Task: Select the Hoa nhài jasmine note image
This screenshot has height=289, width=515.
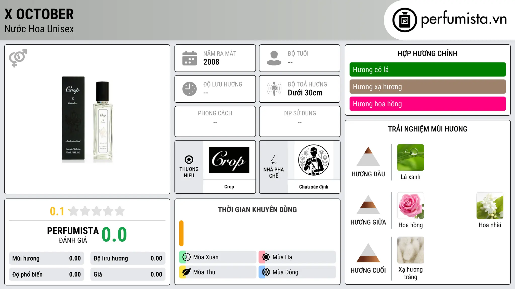Action: (x=490, y=206)
